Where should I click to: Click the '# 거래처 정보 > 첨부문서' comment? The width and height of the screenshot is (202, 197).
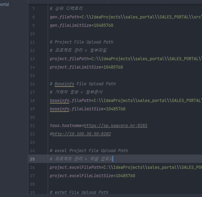point(76,92)
